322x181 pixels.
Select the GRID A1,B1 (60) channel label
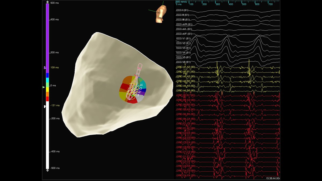click(x=185, y=72)
